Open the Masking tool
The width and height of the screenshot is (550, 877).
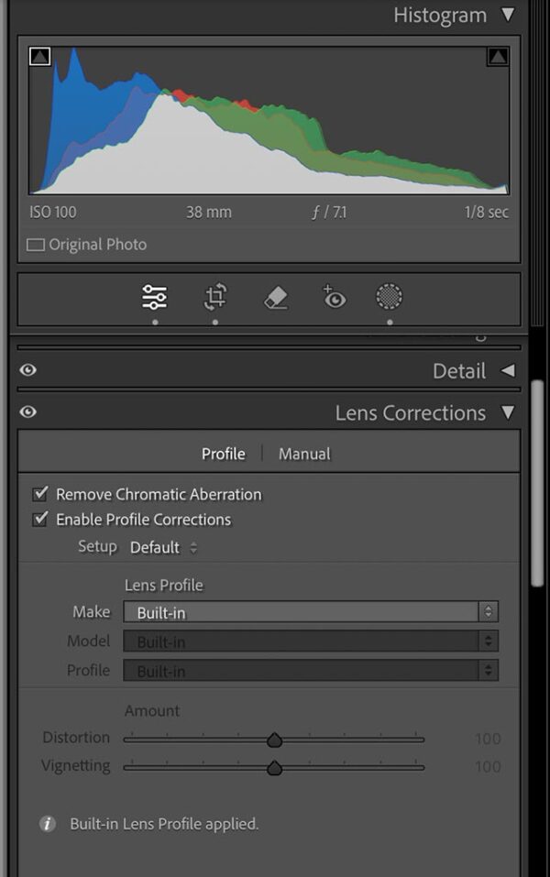(389, 297)
